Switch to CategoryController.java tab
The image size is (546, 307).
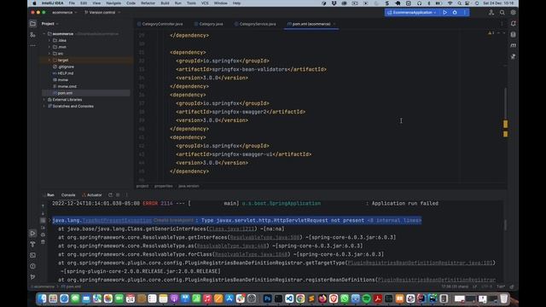(x=160, y=24)
